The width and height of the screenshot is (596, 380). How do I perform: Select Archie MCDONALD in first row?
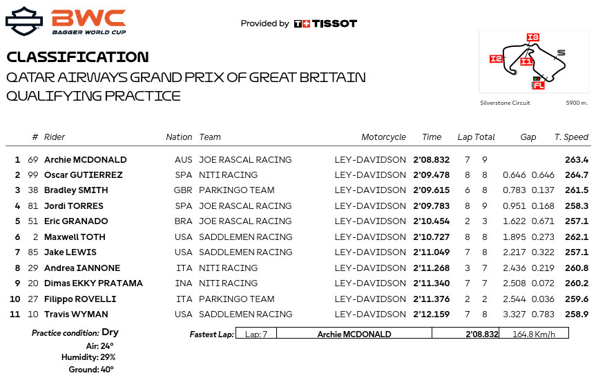[86, 160]
